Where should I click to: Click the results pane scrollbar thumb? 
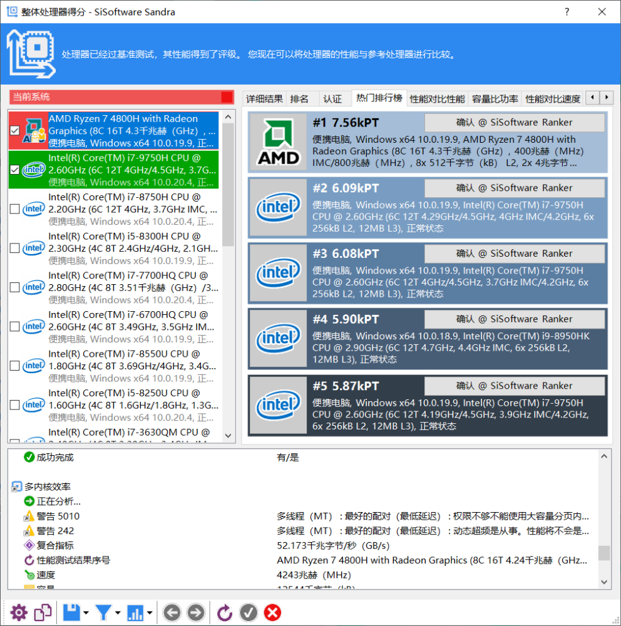[604, 553]
